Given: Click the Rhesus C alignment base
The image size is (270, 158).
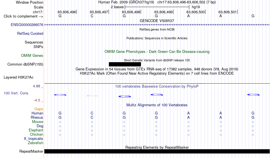Looking at the screenshot, I should coord(92,118).
